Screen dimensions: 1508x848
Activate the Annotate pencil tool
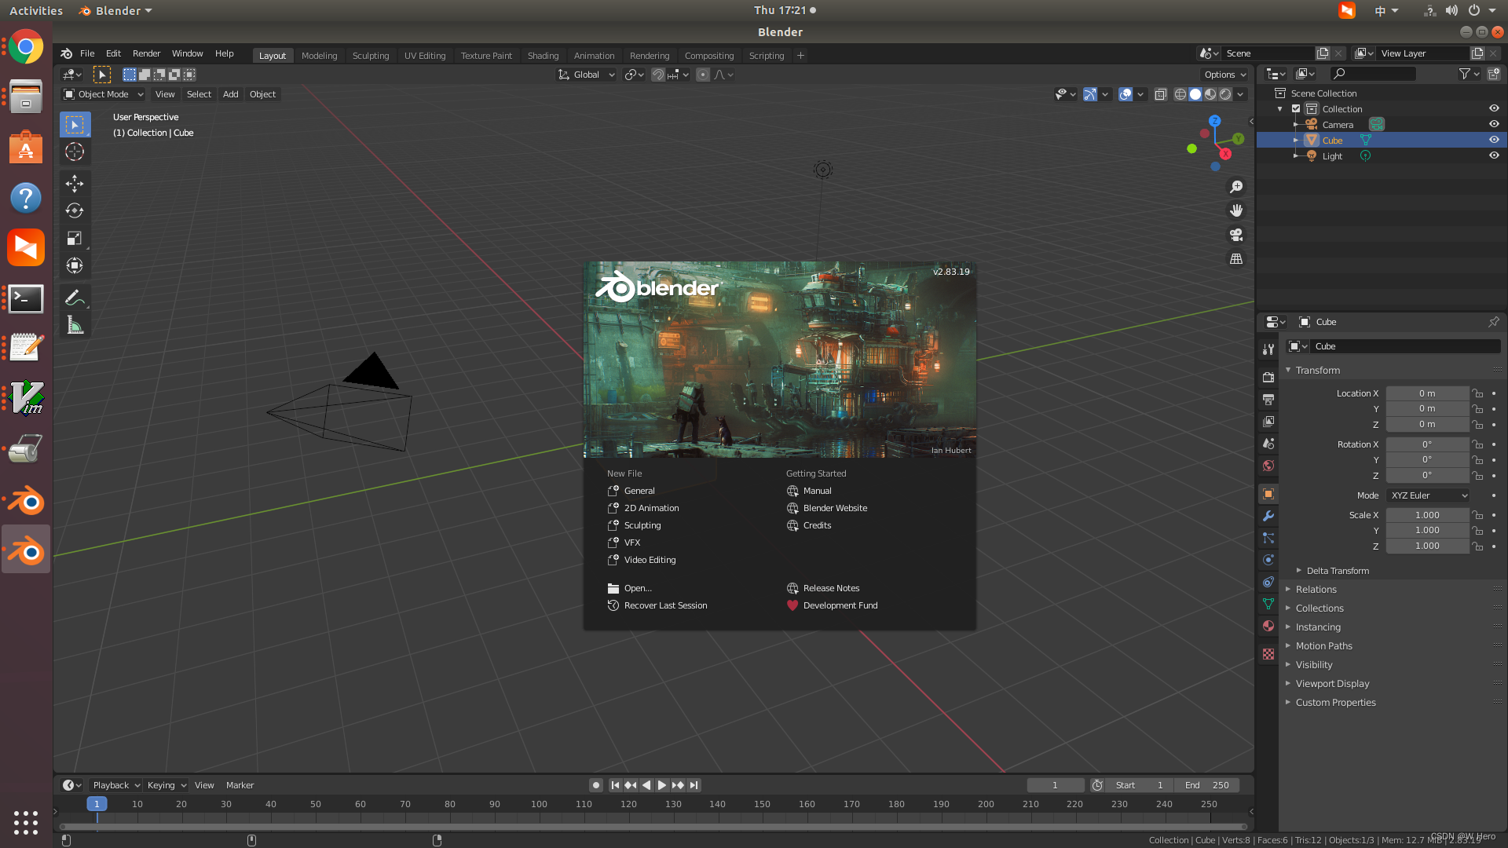(x=75, y=298)
